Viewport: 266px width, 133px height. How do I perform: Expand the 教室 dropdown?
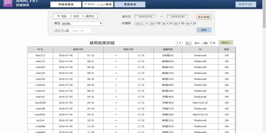click(82, 23)
